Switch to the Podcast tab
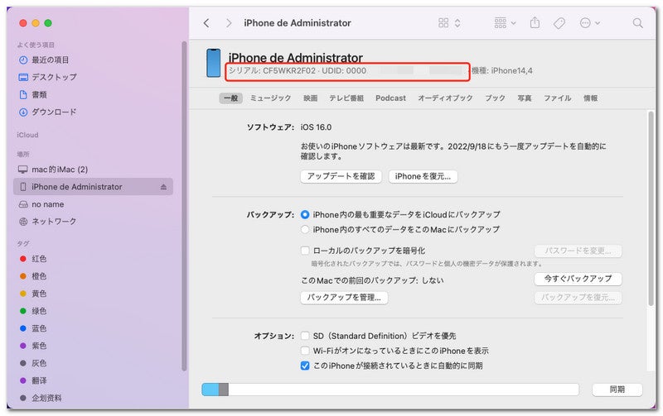The image size is (663, 416). [390, 98]
